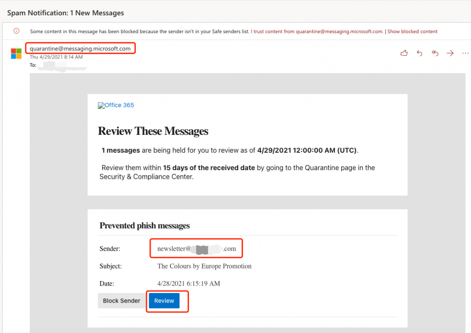Click the subject The Colours by Europe Promotion
The height and width of the screenshot is (333, 471).
point(204,266)
